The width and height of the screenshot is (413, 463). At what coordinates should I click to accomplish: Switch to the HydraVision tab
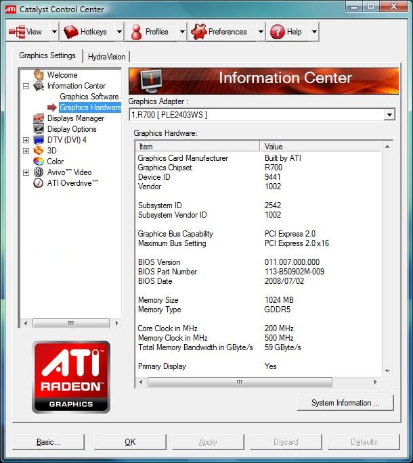[x=106, y=57]
